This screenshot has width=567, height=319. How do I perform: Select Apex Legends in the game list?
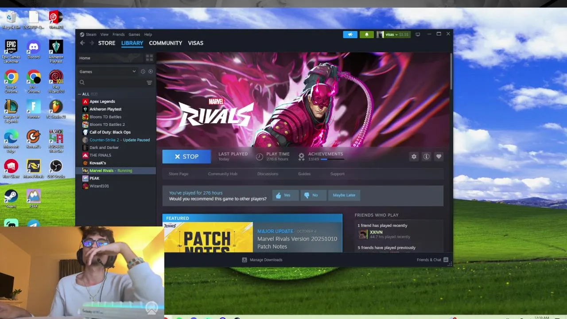pos(116,101)
